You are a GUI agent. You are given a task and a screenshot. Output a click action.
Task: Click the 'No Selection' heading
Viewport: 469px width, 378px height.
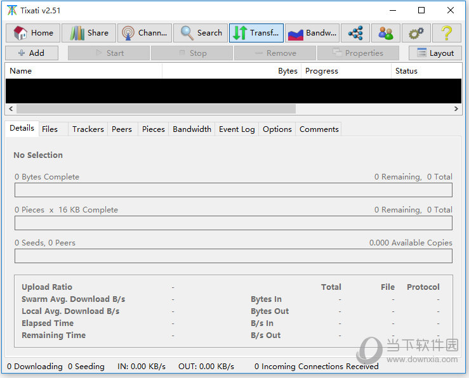(38, 155)
